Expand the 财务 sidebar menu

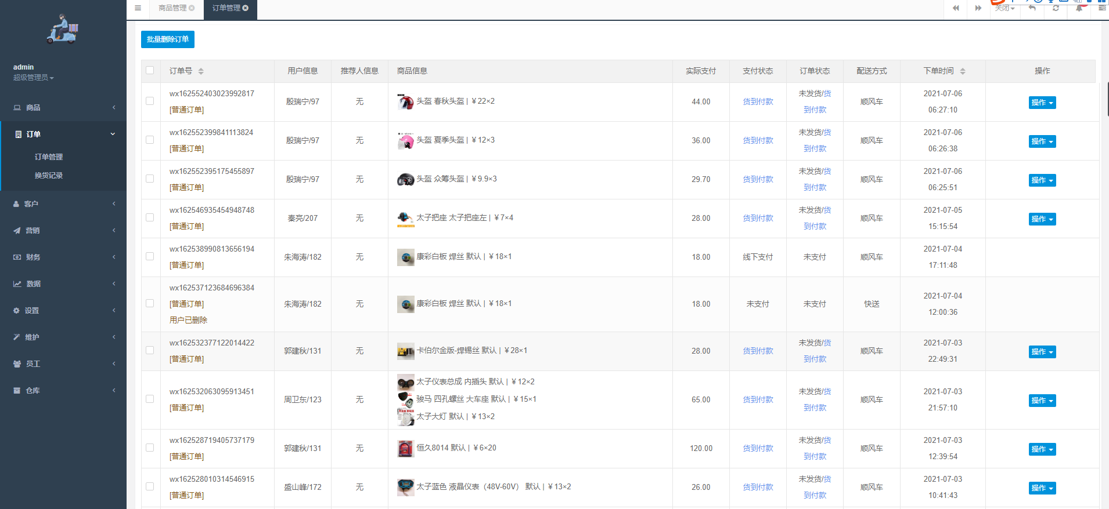click(63, 257)
